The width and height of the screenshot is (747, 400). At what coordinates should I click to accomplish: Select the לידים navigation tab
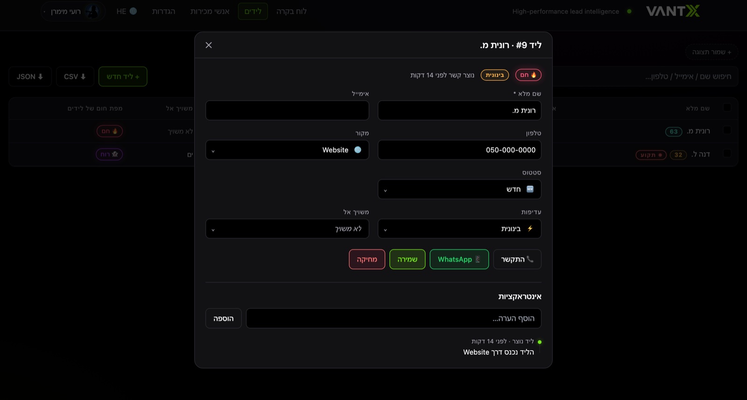pyautogui.click(x=253, y=11)
